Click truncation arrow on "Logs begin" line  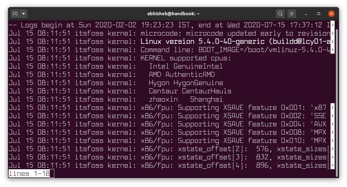click(332, 25)
